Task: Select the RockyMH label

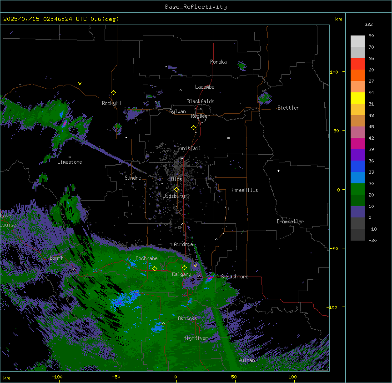Action: [111, 103]
